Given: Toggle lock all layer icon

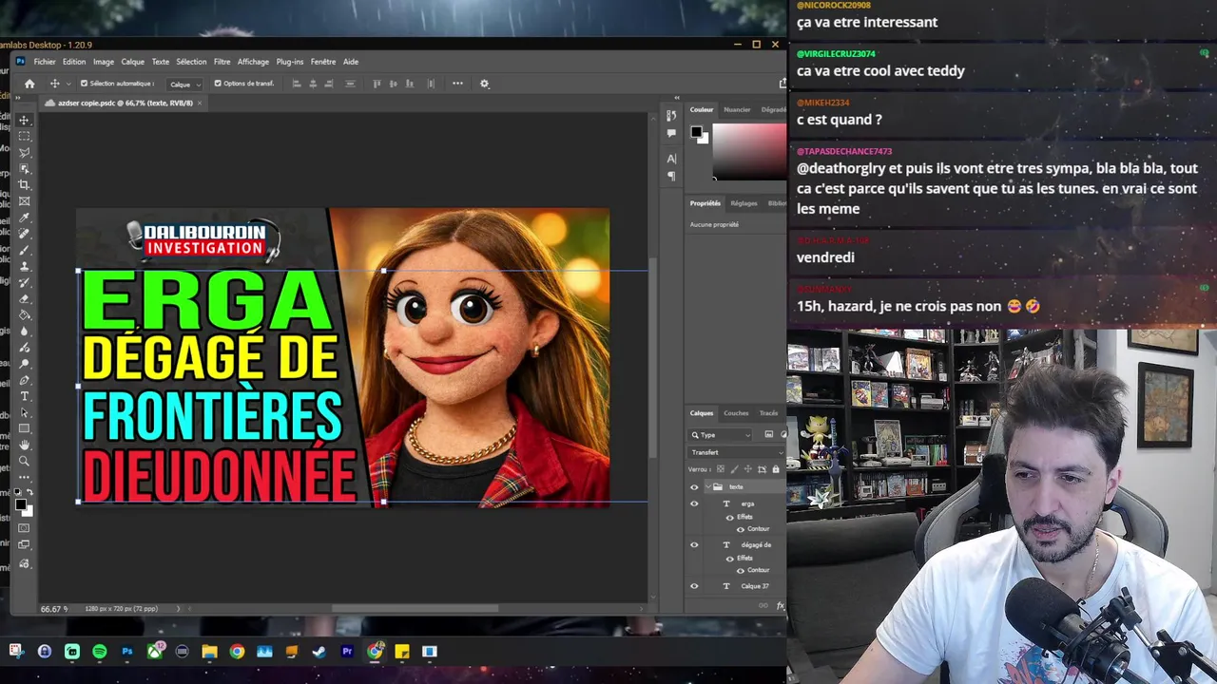Looking at the screenshot, I should (776, 469).
